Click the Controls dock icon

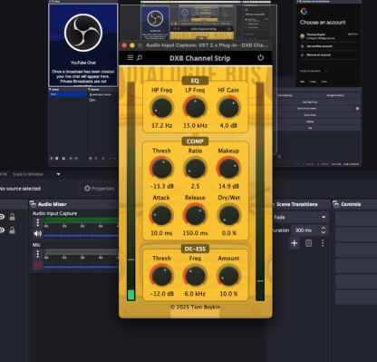coord(335,204)
